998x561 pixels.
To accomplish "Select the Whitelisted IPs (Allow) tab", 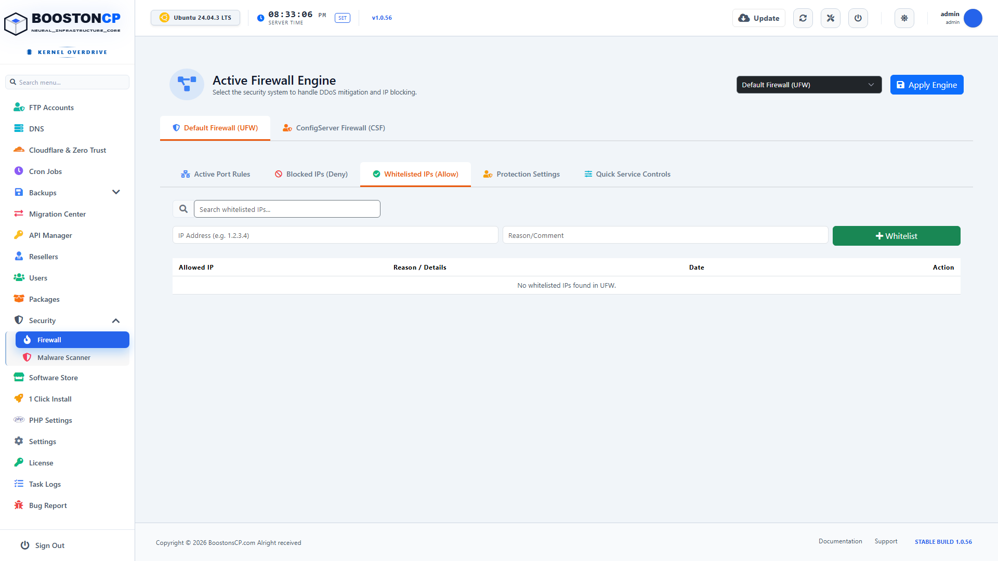I will [x=415, y=174].
